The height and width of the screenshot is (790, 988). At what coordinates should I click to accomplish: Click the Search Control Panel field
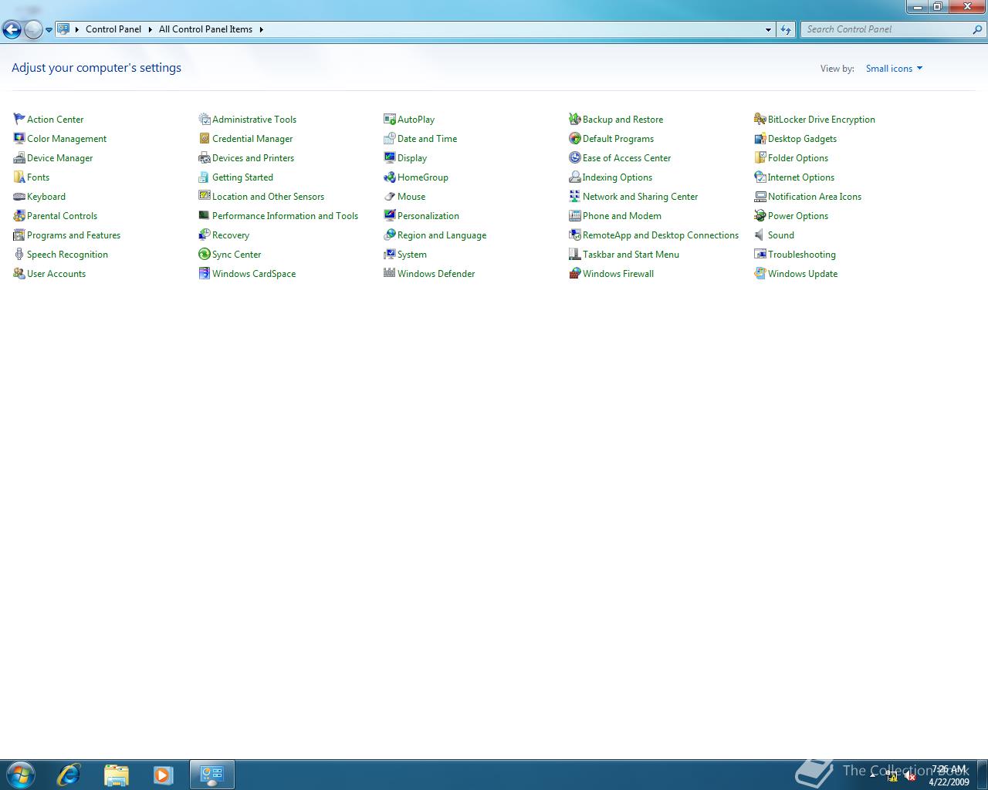[x=885, y=29]
